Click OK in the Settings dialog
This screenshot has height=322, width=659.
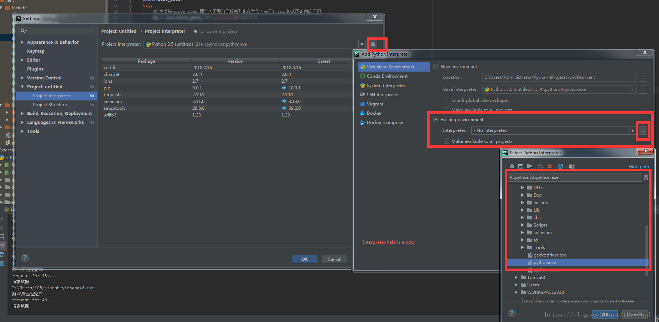(305, 259)
